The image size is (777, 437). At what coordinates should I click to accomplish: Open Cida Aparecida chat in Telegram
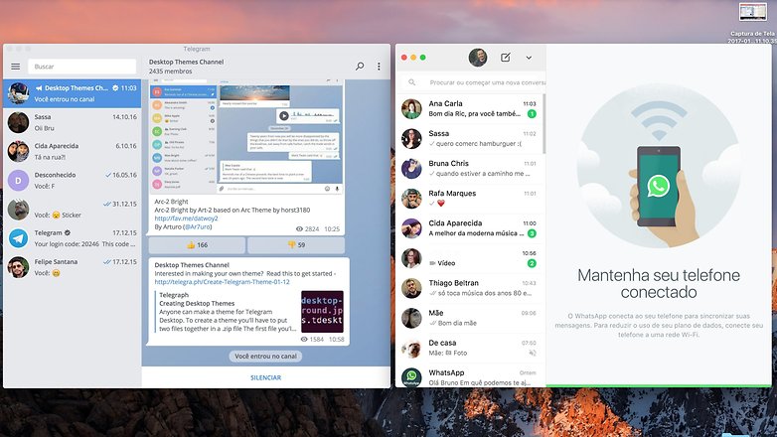point(73,151)
